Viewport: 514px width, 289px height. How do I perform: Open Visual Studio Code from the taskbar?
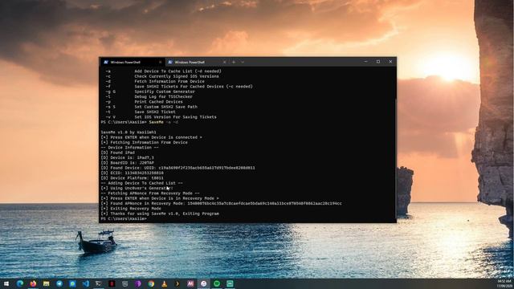click(86, 283)
